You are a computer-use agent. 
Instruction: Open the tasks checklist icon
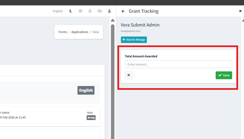(x=80, y=11)
